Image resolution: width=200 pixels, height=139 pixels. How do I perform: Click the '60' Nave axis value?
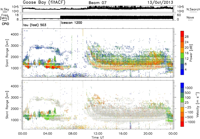179,15
